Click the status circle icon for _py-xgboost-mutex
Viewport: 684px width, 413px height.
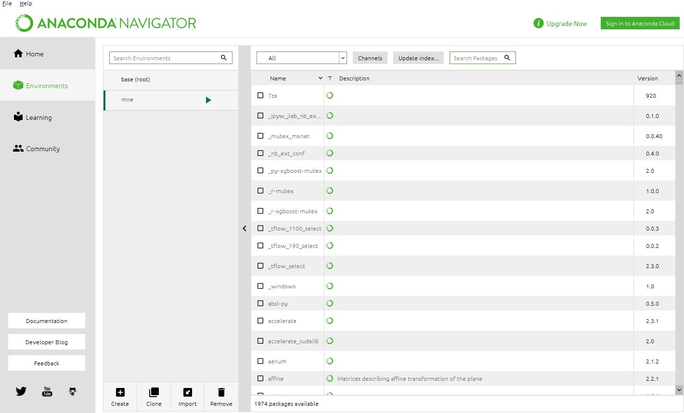click(x=330, y=170)
